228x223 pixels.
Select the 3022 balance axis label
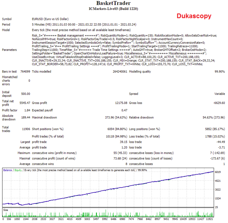218,190
